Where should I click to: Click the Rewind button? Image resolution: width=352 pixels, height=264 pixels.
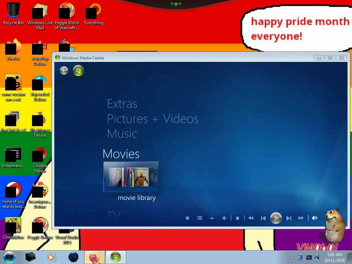tap(251, 218)
